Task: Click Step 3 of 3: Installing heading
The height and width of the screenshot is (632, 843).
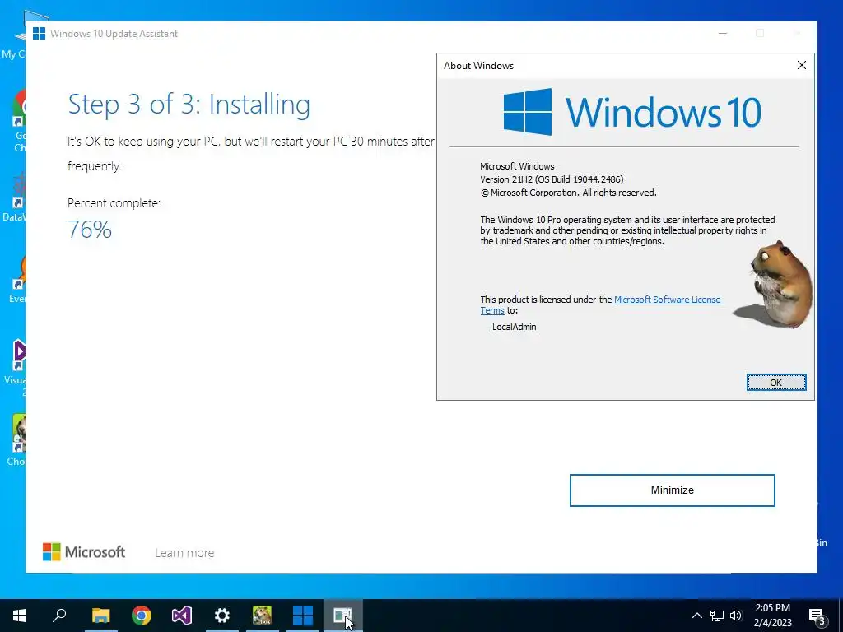Action: [x=189, y=105]
